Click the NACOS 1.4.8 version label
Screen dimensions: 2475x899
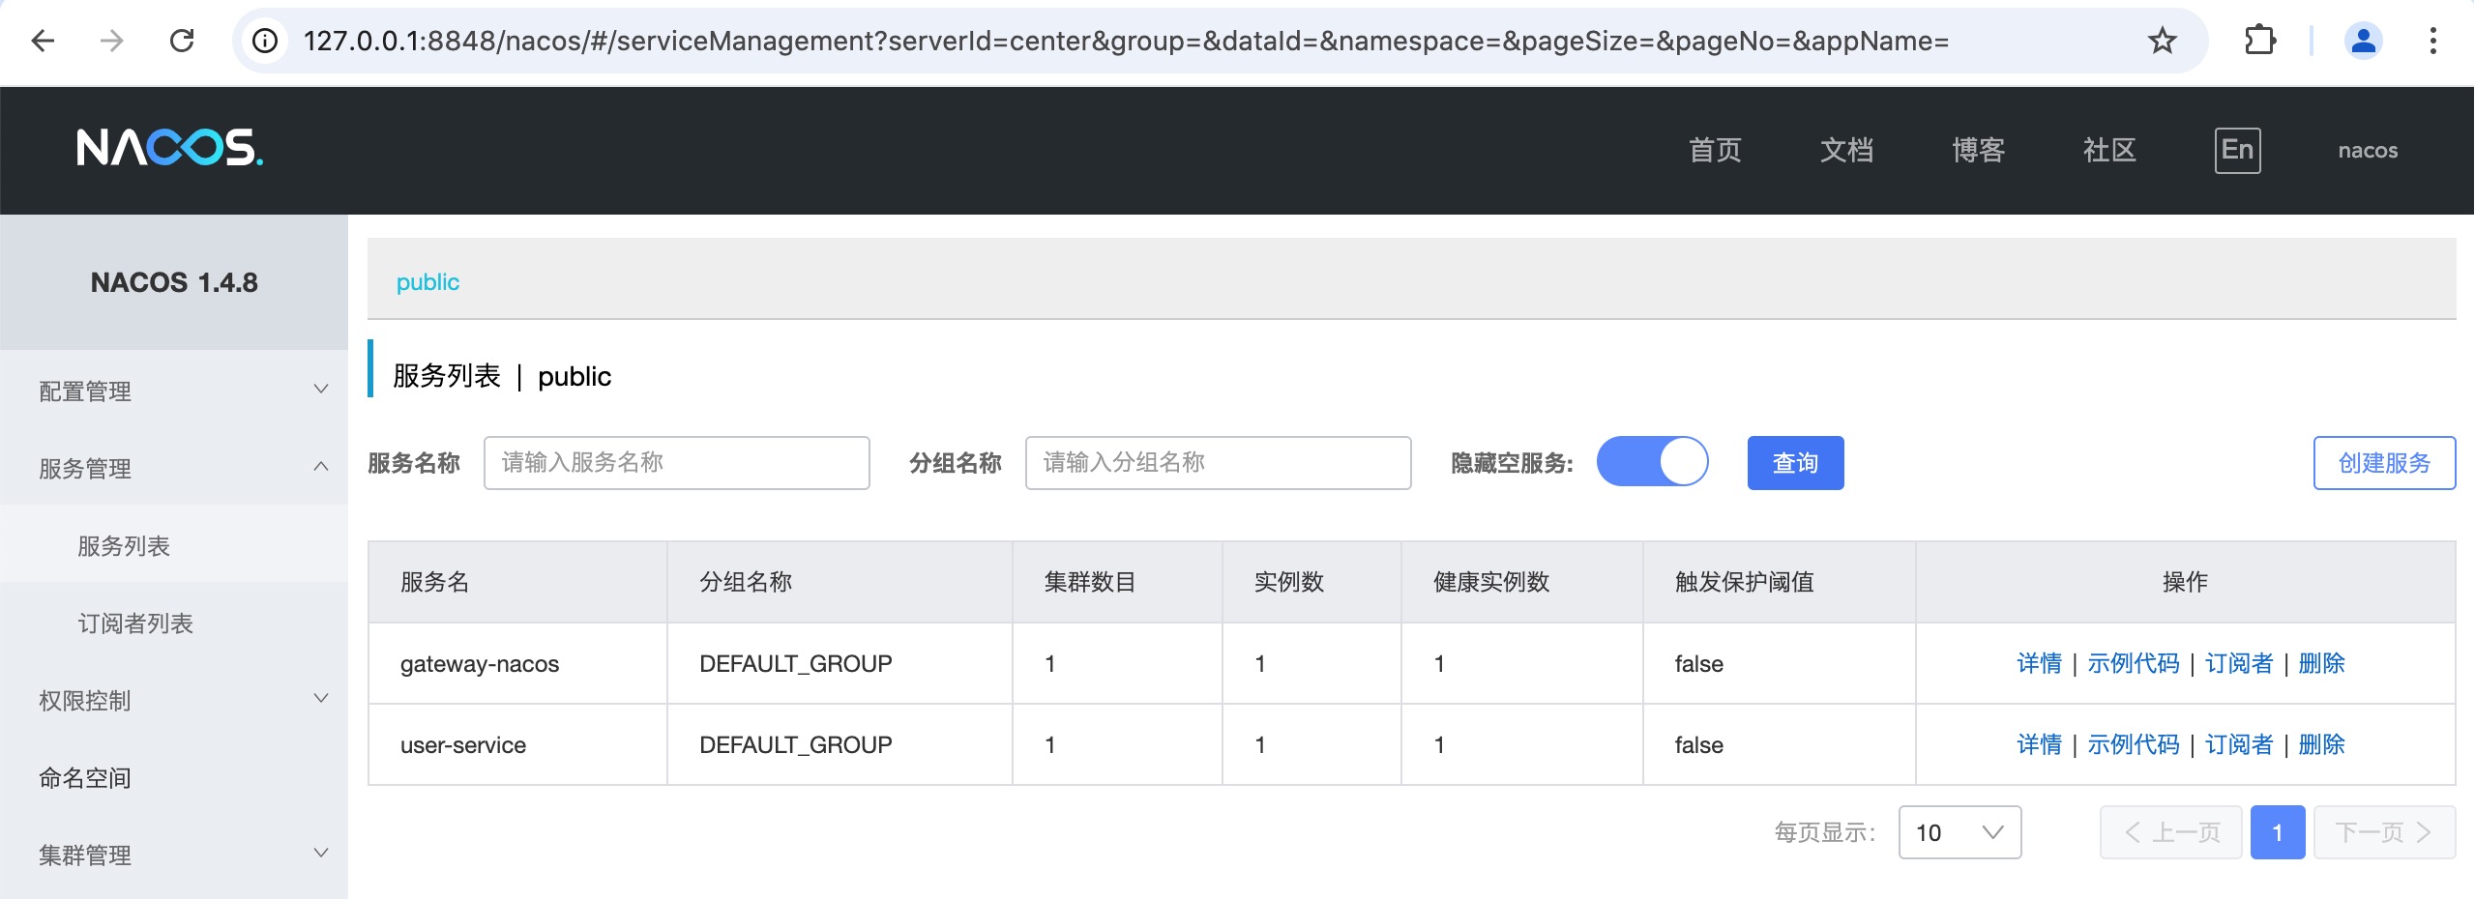pos(174,282)
